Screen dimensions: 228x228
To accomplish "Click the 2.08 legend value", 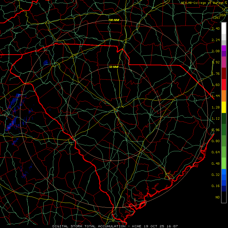I will (x=216, y=51).
